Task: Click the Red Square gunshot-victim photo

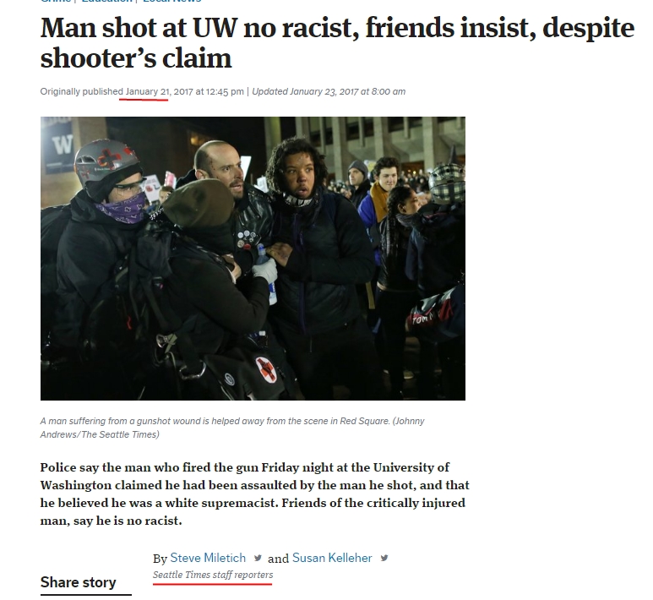Action: 253,259
